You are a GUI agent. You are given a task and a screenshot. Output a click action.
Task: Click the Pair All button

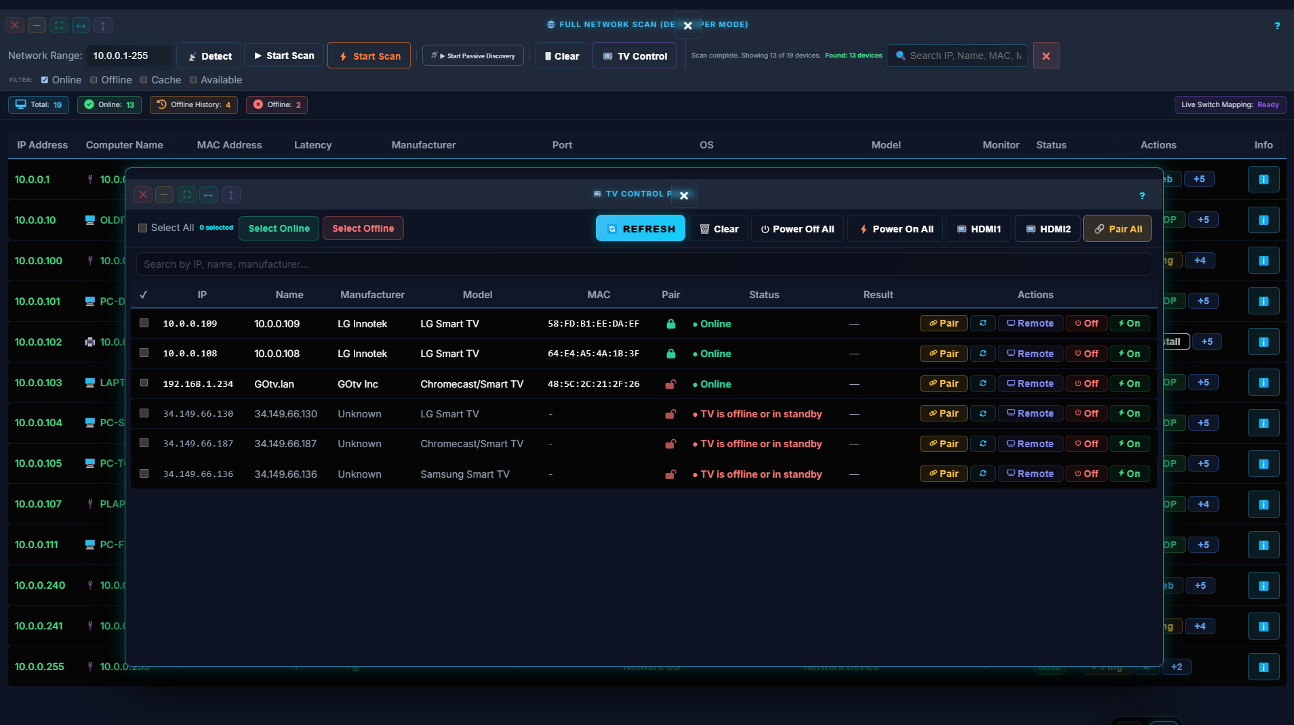click(x=1118, y=229)
